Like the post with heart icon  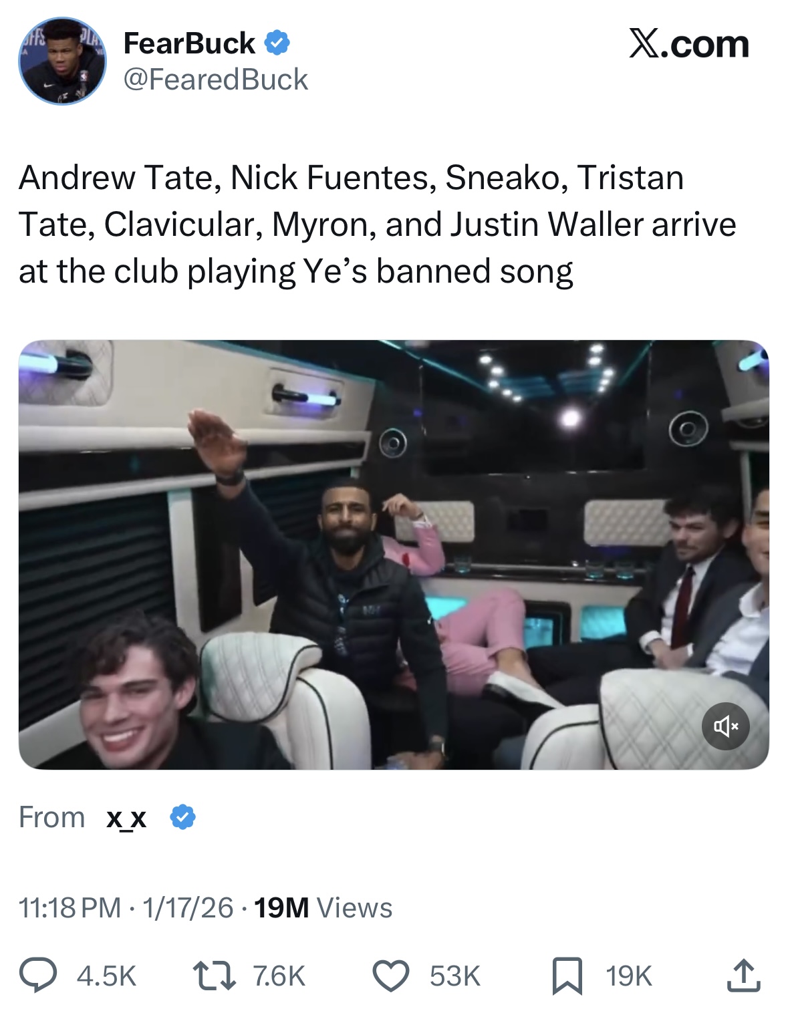tap(390, 976)
